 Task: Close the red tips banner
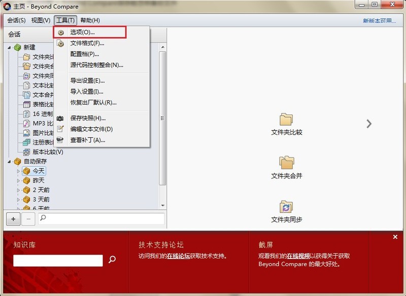(x=395, y=237)
